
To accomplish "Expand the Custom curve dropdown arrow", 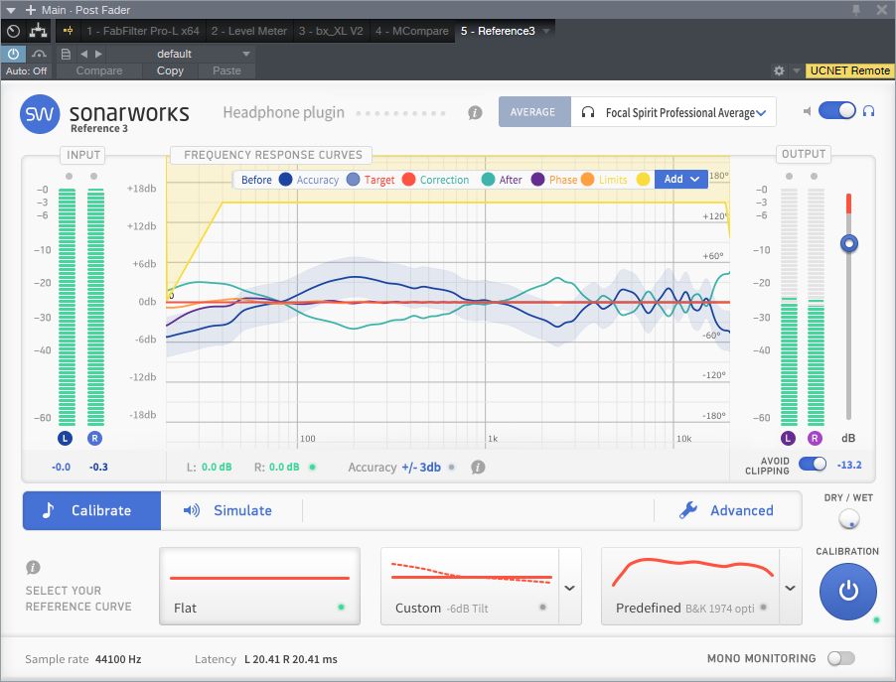I will pyautogui.click(x=570, y=587).
